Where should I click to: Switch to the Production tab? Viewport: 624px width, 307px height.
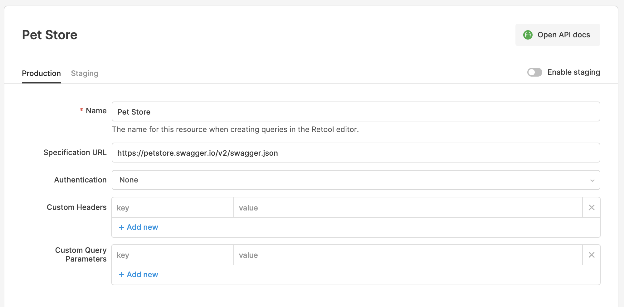tap(41, 73)
